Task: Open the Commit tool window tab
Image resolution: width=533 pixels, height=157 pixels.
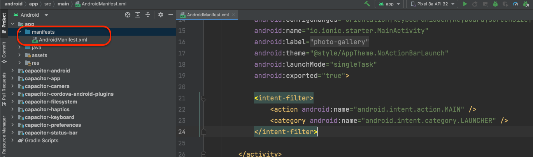Action: (4, 53)
